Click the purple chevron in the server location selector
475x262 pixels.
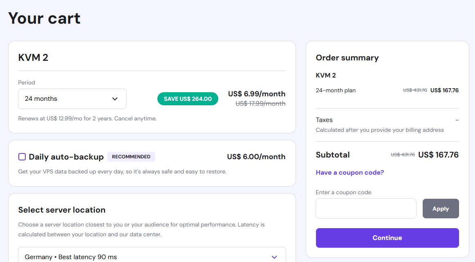[274, 257]
